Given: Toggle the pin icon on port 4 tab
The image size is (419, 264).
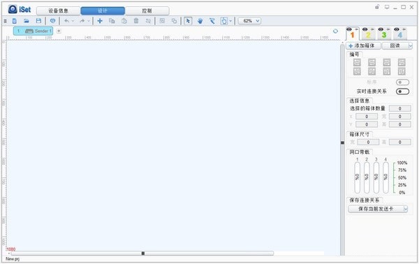Looking at the screenshot, I should point(404,29).
